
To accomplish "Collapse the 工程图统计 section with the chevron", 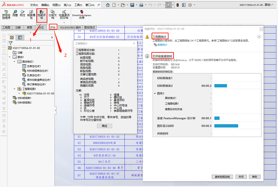I will coord(259,37).
